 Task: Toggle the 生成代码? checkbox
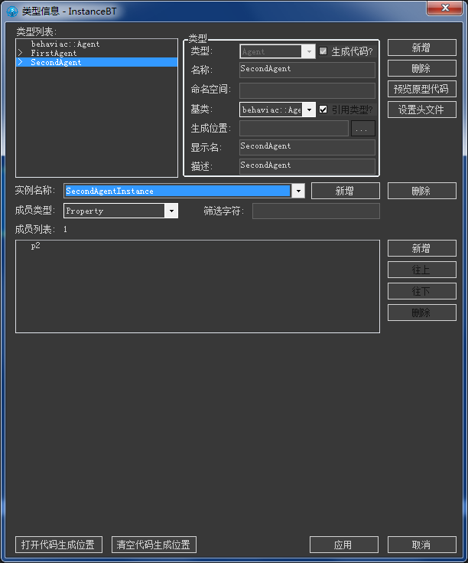(323, 51)
